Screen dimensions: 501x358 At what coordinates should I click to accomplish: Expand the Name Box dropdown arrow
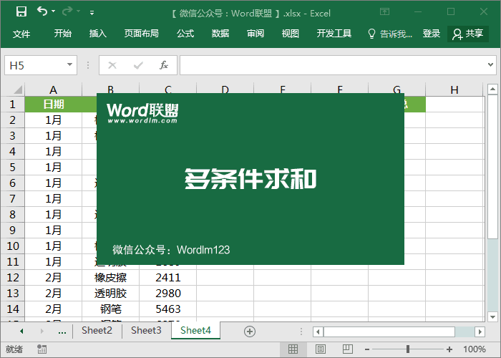pos(69,65)
